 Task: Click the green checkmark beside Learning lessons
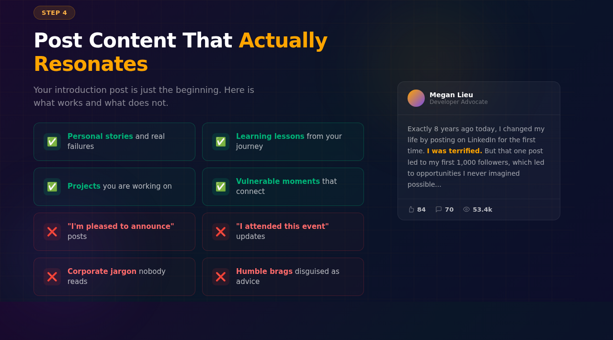coord(221,142)
